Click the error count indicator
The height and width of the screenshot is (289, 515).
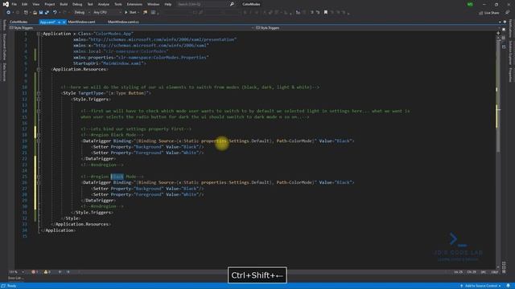click(x=35, y=272)
